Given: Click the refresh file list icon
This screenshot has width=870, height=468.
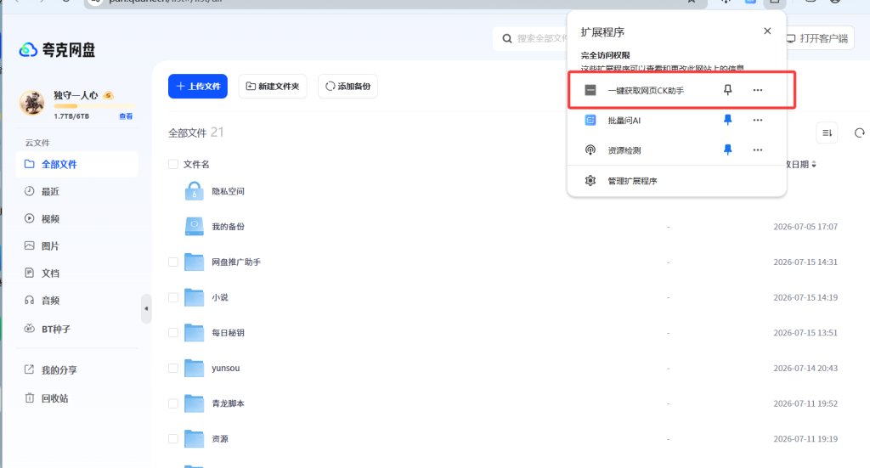Looking at the screenshot, I should click(860, 133).
